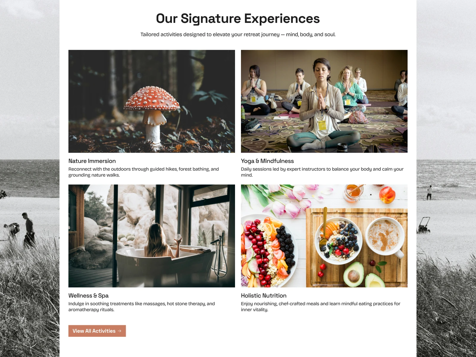
Task: Click the Holistic Nutrition description text
Action: tap(321, 306)
